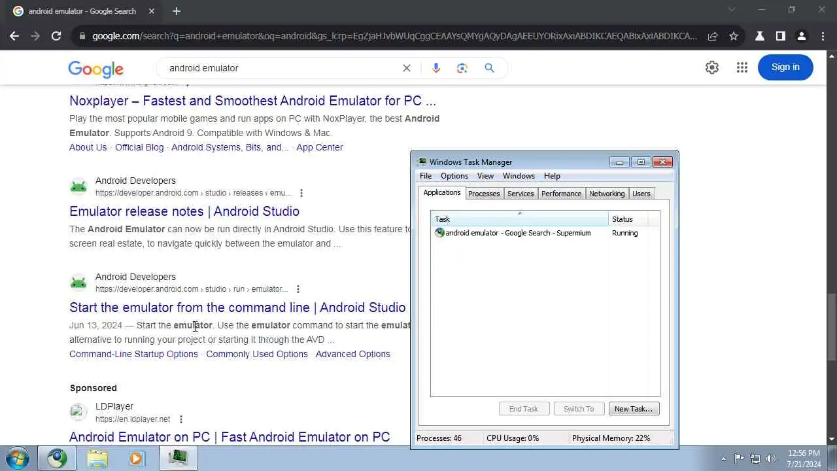Open Android Emulator on PC LDPlayer ad
The width and height of the screenshot is (837, 471).
[x=230, y=437]
